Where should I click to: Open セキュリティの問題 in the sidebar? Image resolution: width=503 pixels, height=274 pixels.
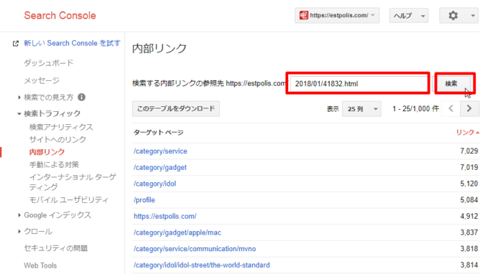(x=56, y=248)
